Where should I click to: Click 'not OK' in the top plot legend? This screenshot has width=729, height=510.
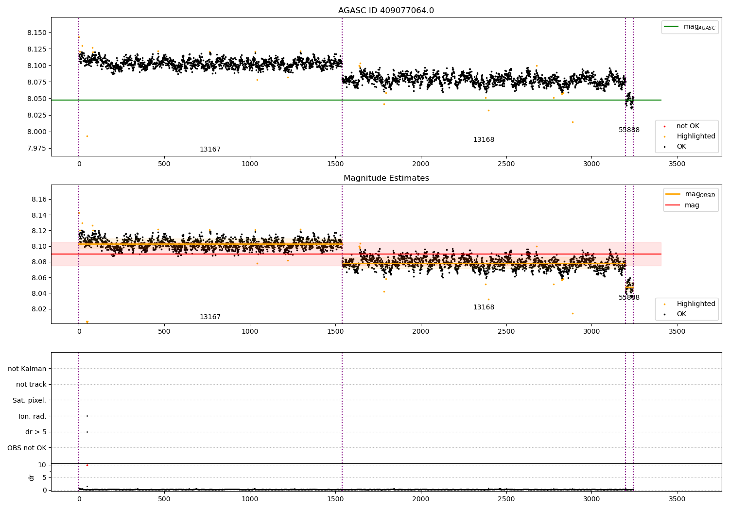688,126
